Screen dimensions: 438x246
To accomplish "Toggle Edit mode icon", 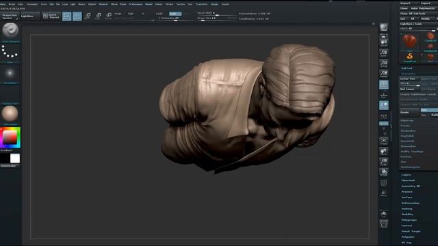I will pos(67,16).
